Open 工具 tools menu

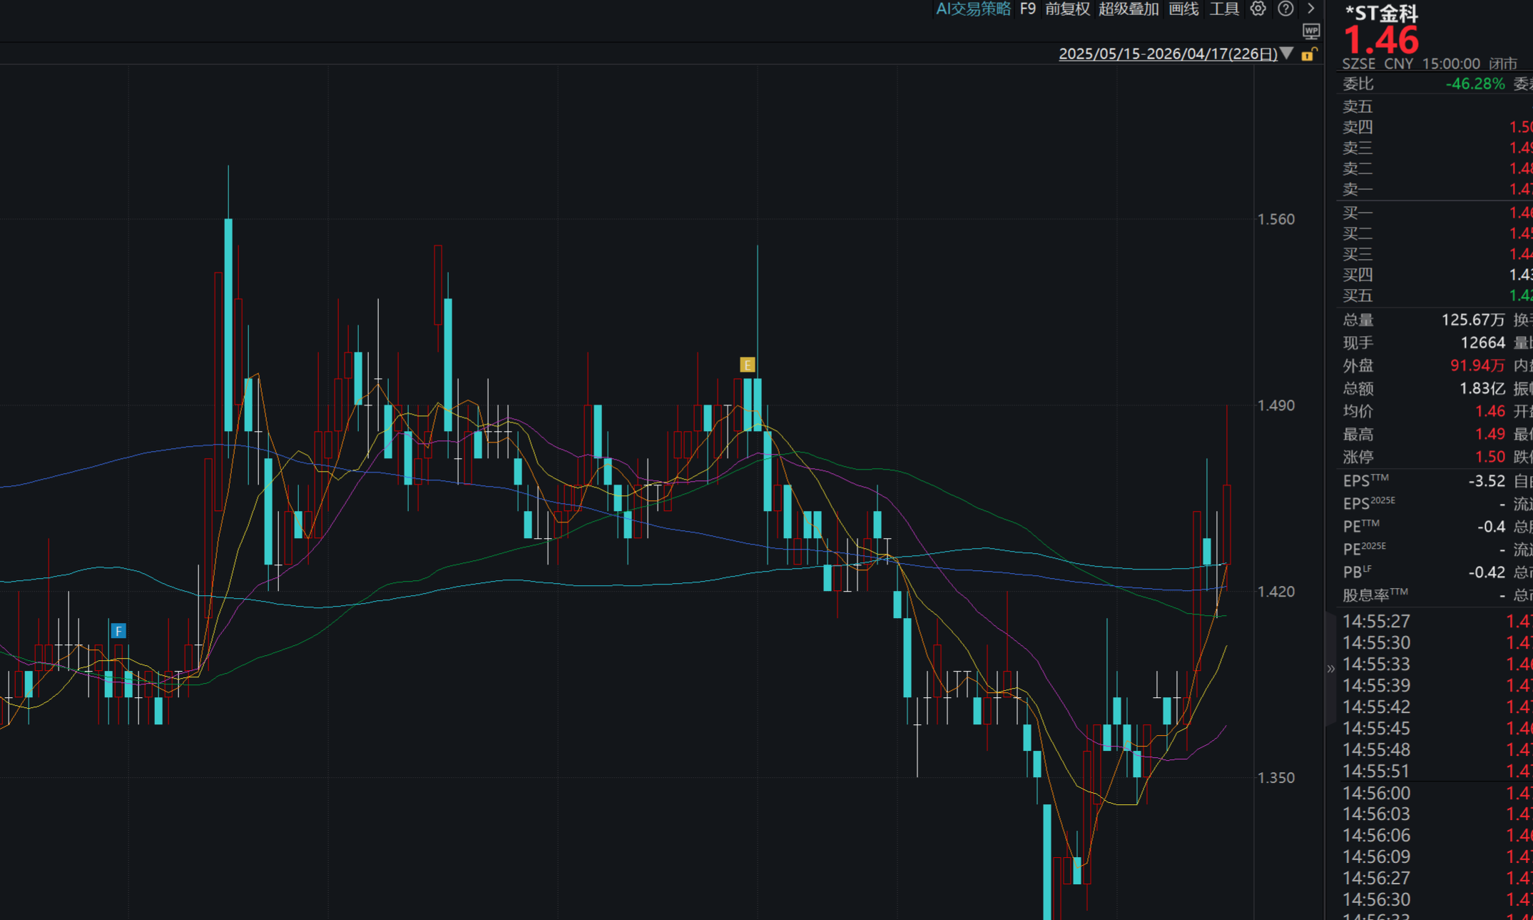pos(1224,9)
